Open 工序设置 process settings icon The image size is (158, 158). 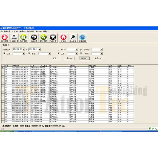pyautogui.click(x=34, y=38)
